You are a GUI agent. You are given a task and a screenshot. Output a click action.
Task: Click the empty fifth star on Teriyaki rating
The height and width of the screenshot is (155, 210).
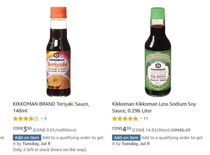pos(36,118)
